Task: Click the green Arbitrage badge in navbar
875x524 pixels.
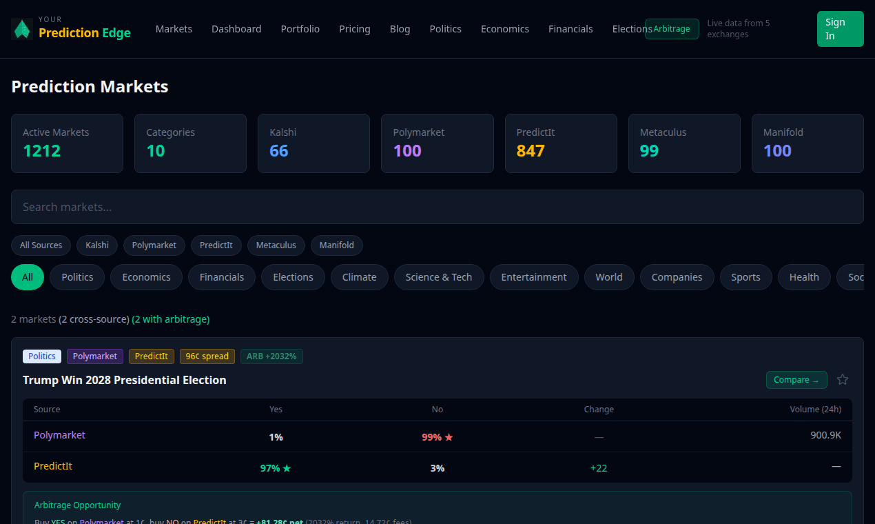Action: [x=671, y=29]
